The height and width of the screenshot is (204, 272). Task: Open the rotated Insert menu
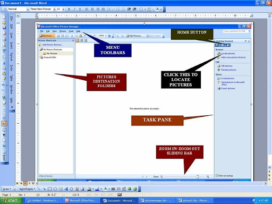click(11, 45)
